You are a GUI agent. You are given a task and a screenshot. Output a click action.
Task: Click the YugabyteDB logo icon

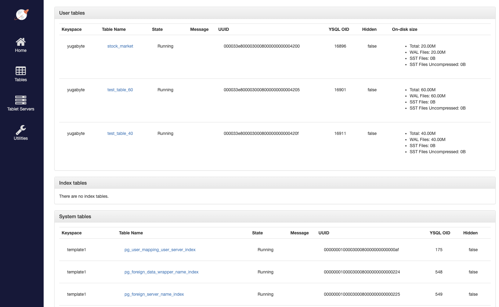point(21,15)
